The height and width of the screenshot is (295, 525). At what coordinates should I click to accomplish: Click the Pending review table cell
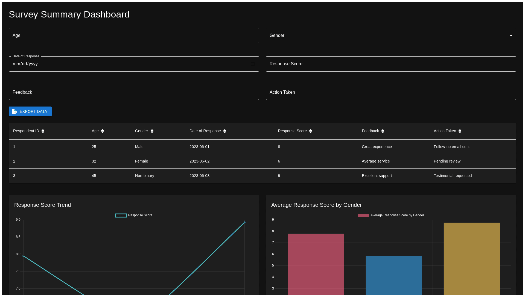click(x=447, y=161)
